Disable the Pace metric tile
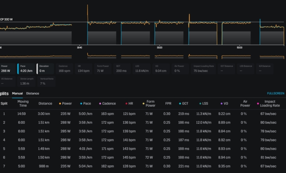Screen dimensions: 286x173 pos(27,69)
